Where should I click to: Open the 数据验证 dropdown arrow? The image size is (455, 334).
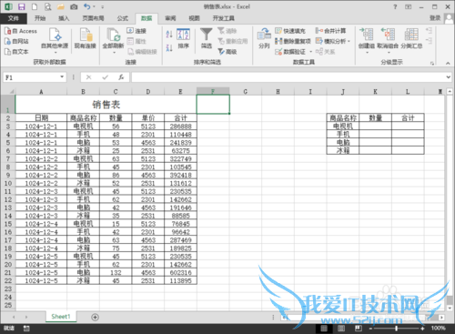pyautogui.click(x=310, y=52)
